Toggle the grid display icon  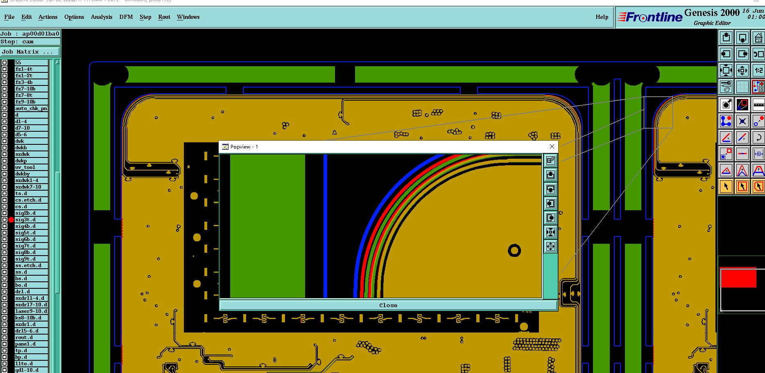click(x=742, y=87)
